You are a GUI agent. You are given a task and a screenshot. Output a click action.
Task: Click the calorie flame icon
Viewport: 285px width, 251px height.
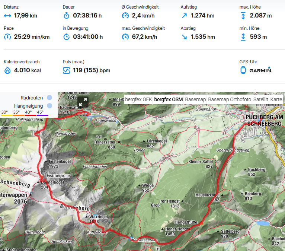(7, 70)
